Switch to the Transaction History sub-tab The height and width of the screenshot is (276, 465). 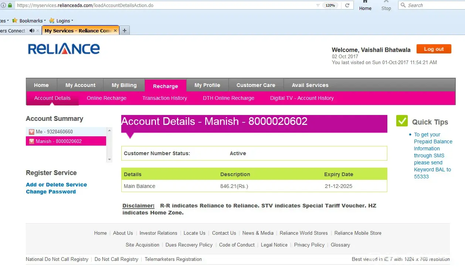coord(164,98)
